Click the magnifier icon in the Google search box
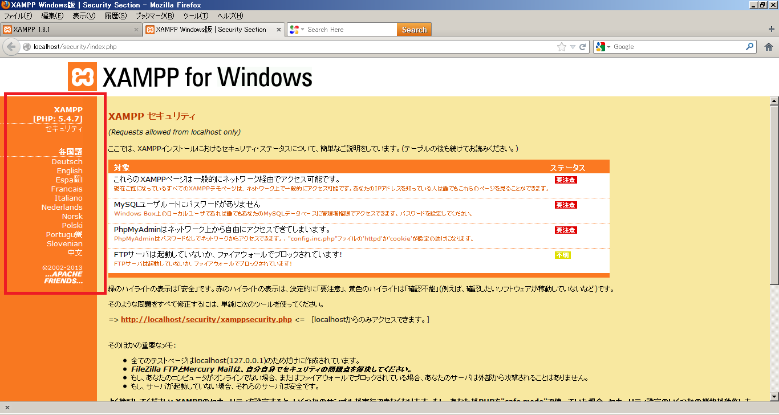The image size is (779, 415). (750, 47)
